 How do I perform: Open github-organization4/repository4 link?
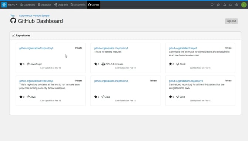[x=111, y=81]
